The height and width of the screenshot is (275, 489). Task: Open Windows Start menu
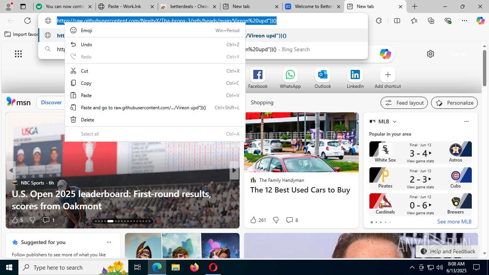[9, 267]
